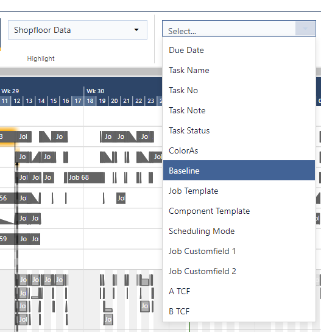Choose Component Template entry
The image size is (321, 332).
239,211
